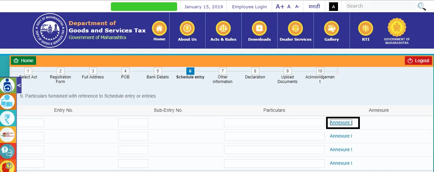Click the question head sidebar icon
This screenshot has width=434, height=172.
coord(7,166)
